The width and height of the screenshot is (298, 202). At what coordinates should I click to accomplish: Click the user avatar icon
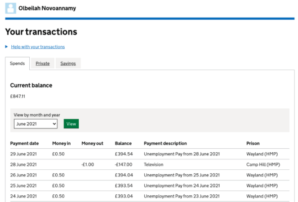coord(10,8)
